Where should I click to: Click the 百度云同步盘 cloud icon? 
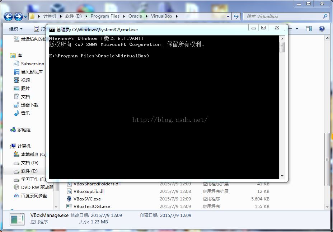click(17, 196)
